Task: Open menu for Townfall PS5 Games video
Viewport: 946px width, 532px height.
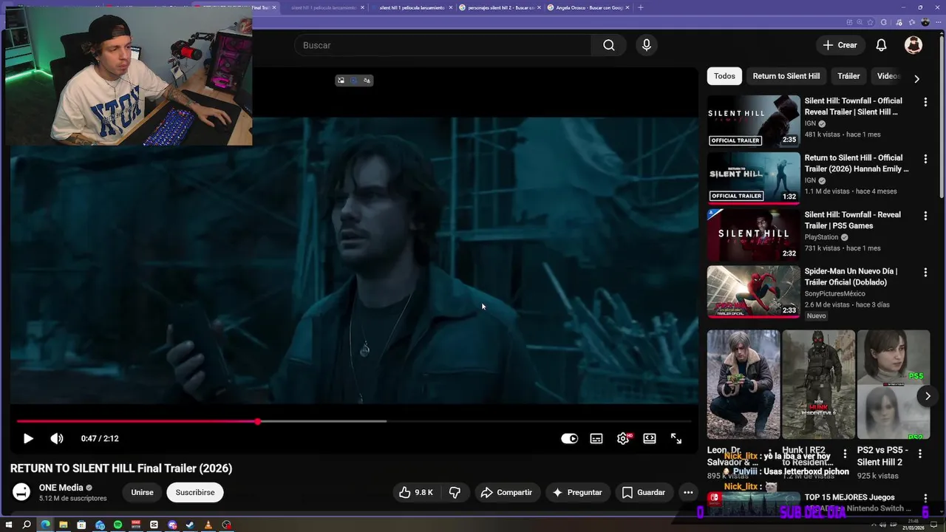Action: click(925, 216)
